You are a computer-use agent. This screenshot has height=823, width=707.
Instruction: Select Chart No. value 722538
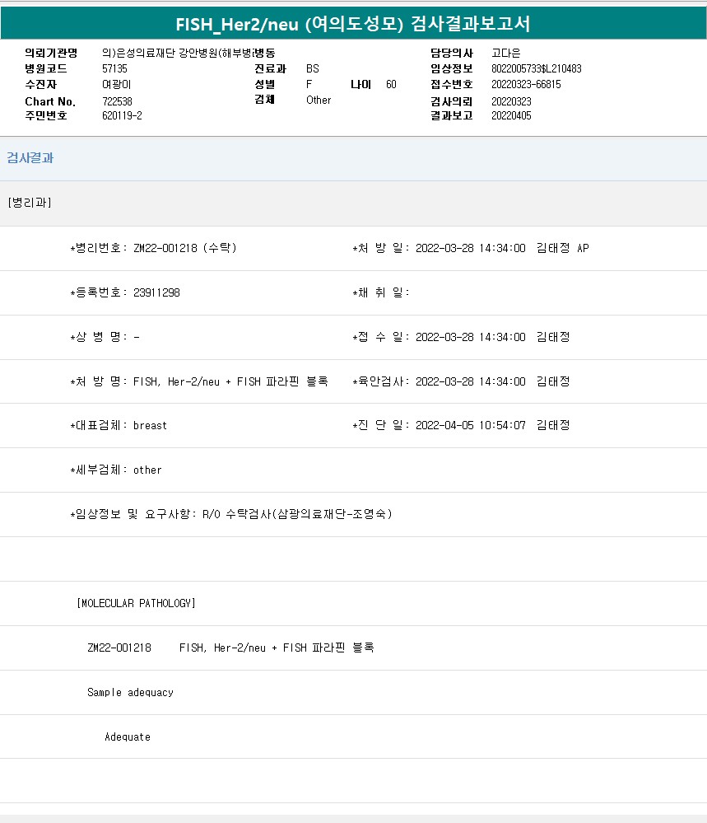(x=117, y=101)
